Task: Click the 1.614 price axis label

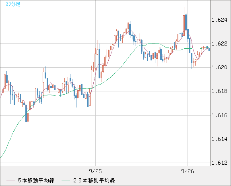Action: [x=219, y=139]
